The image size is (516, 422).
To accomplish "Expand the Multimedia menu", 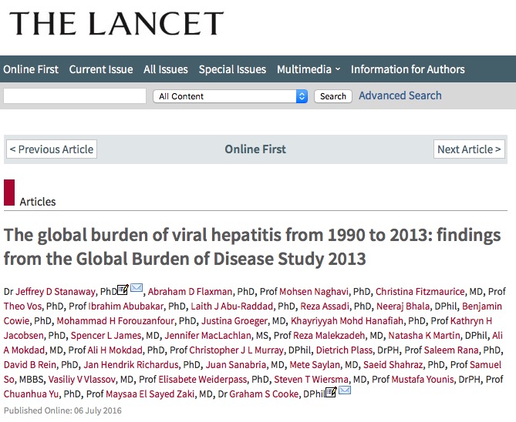I will click(309, 69).
